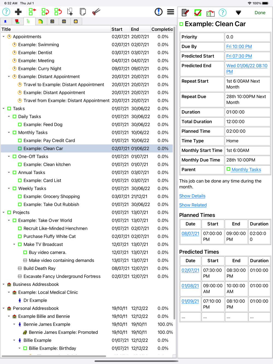The image size is (273, 364).
Task: Collapse the Monthly Tasks group
Action: click(9, 133)
